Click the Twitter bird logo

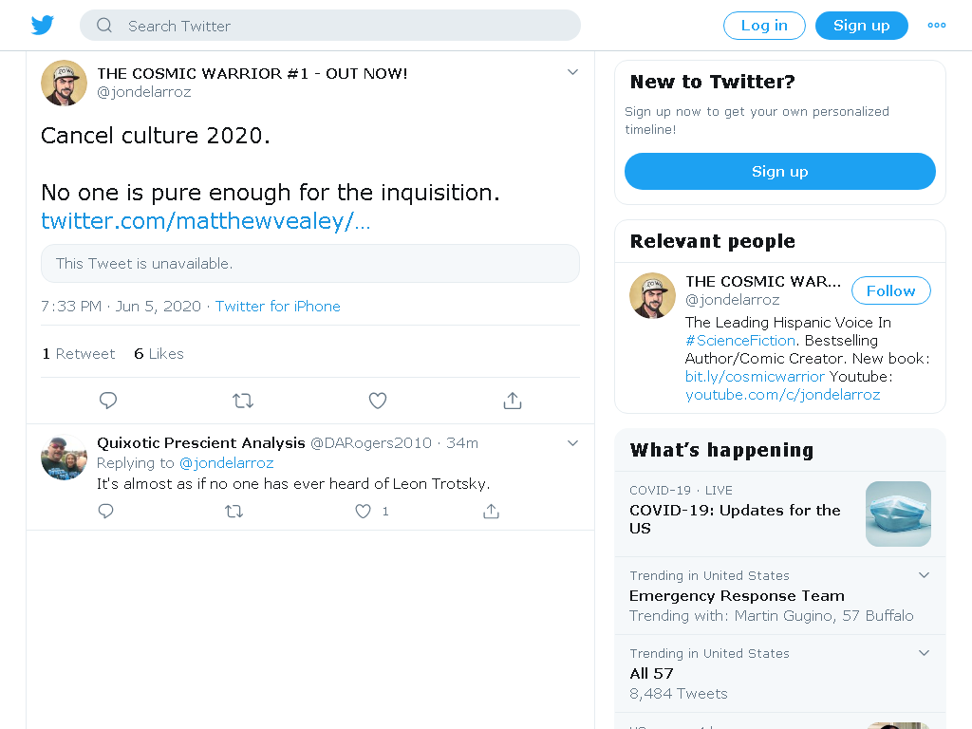coord(42,26)
